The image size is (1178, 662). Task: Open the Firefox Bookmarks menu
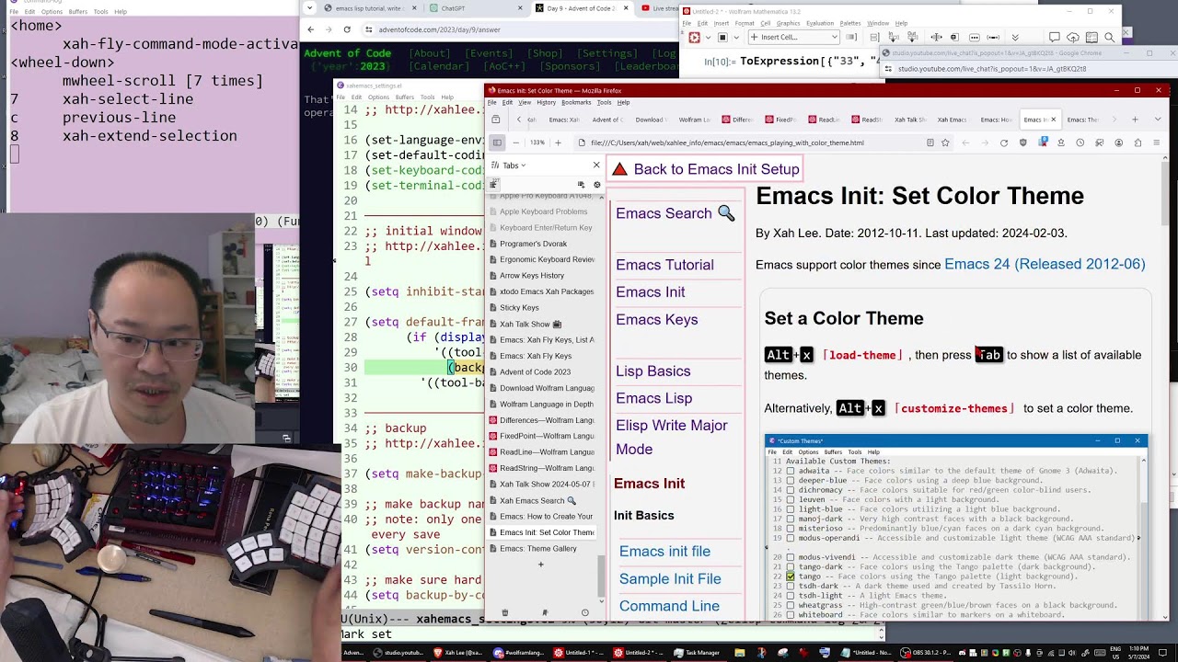(575, 102)
